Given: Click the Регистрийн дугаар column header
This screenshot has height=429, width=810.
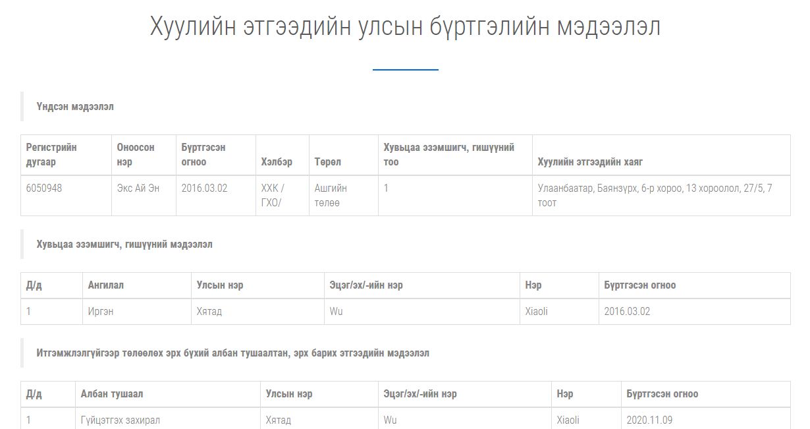Looking at the screenshot, I should (51, 155).
